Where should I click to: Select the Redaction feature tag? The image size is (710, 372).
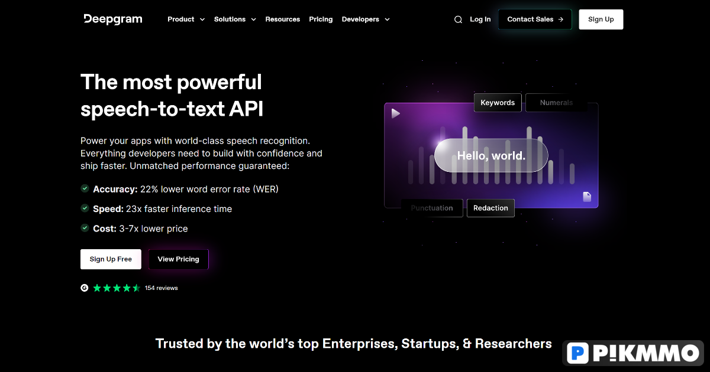(490, 208)
